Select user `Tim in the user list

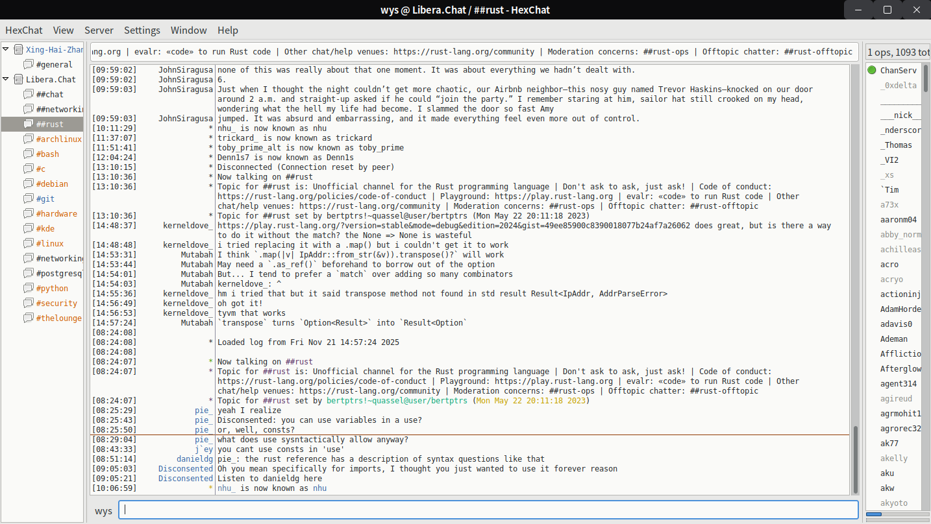click(x=889, y=189)
